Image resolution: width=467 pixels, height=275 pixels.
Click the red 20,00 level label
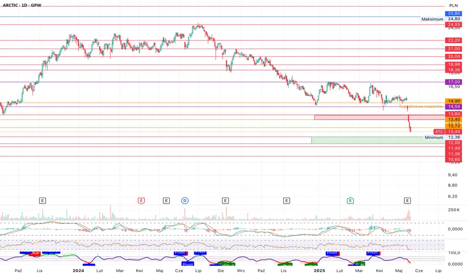click(x=453, y=56)
